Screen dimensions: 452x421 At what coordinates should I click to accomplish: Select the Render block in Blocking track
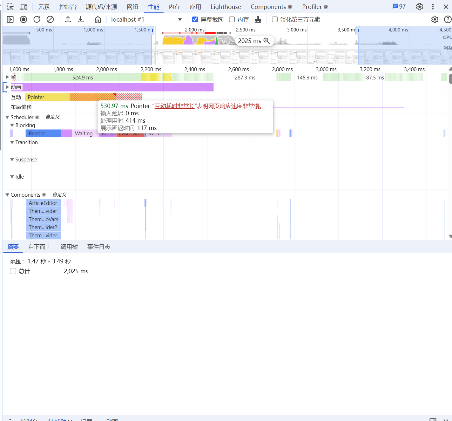click(44, 133)
